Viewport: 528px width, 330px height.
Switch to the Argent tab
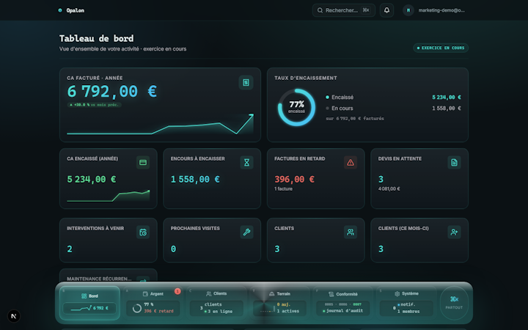tap(153, 303)
